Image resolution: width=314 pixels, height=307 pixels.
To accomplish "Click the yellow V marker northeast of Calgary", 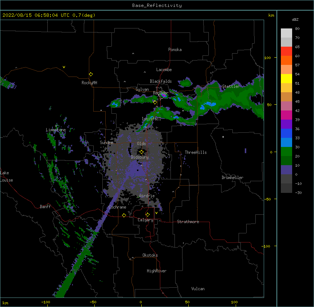I will [x=156, y=213].
